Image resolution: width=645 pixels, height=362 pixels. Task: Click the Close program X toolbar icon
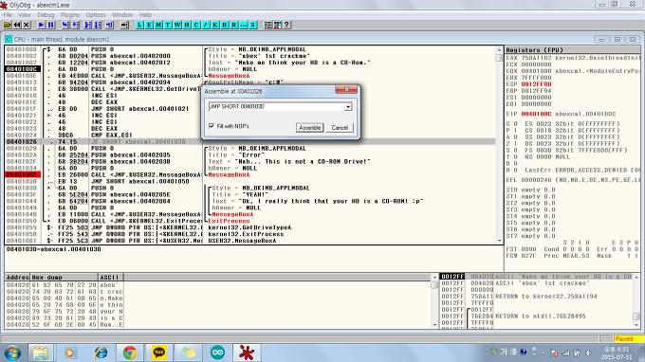point(27,25)
